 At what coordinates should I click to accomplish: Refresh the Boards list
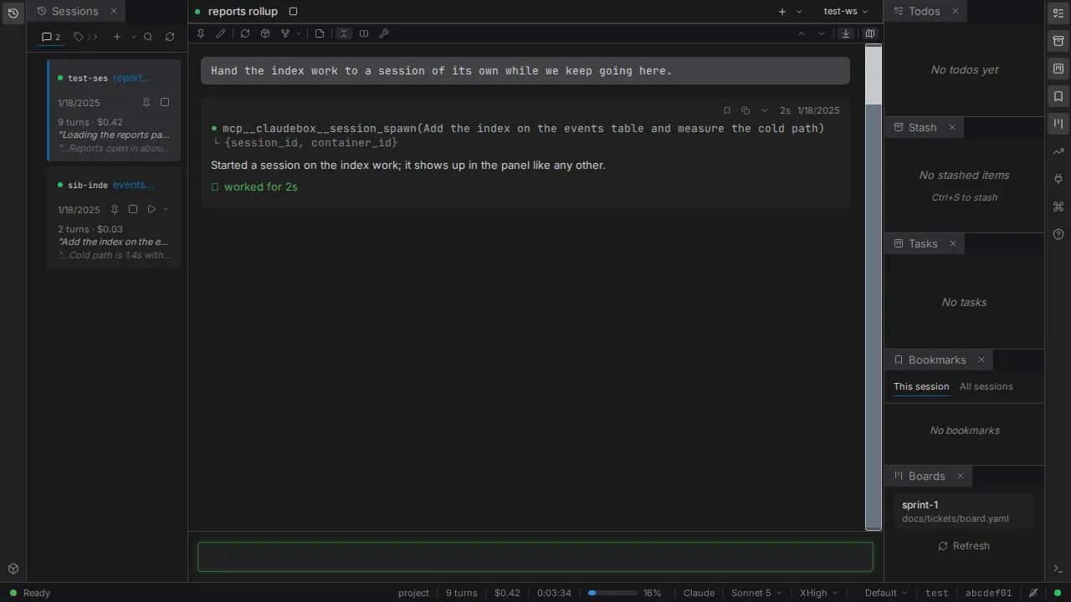click(964, 545)
